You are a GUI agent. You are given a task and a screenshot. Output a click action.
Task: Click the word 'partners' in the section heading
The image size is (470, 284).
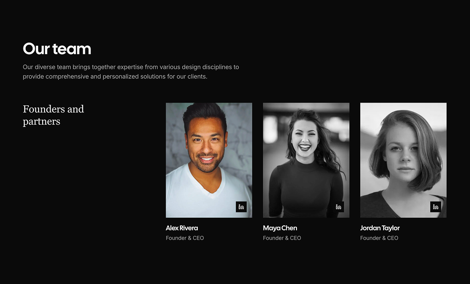pos(41,121)
